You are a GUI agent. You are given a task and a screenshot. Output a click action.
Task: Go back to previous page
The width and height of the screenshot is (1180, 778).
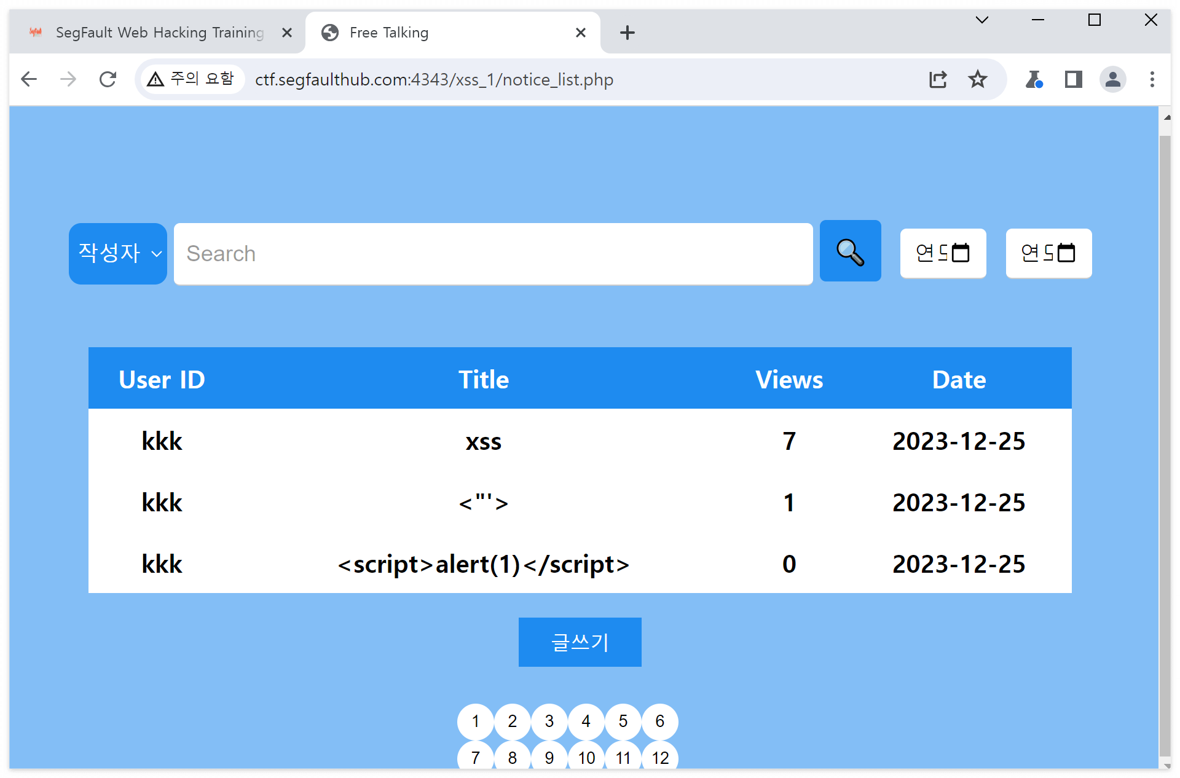pyautogui.click(x=29, y=79)
